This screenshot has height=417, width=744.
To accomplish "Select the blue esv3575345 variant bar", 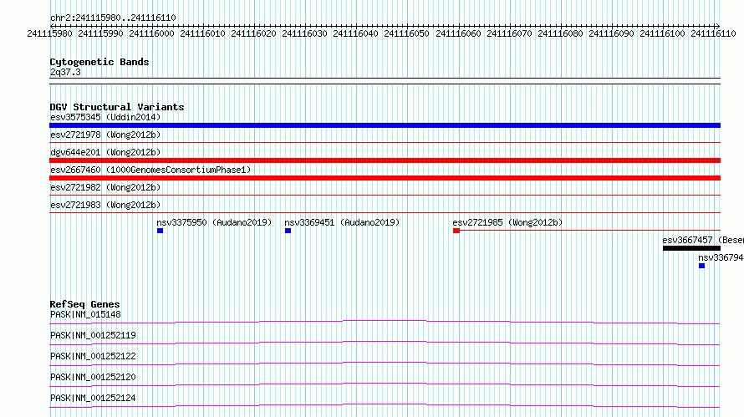I will [x=385, y=125].
